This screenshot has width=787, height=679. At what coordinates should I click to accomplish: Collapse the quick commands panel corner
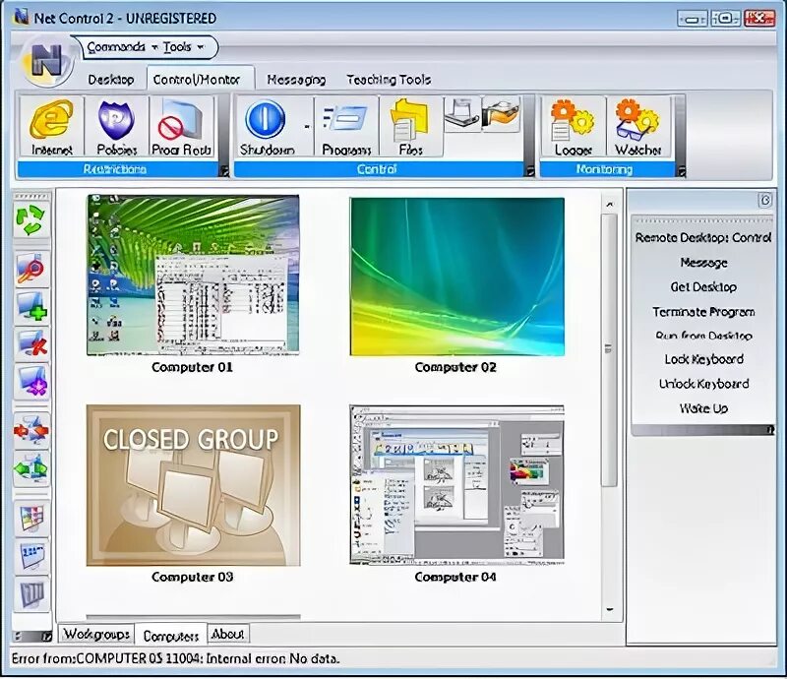(x=770, y=430)
